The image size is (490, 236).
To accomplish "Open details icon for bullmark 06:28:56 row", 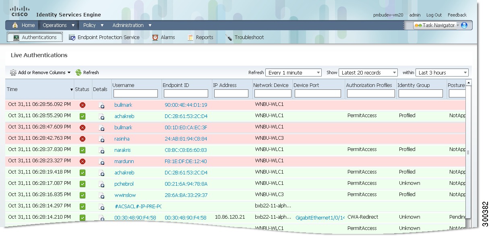I will click(102, 105).
